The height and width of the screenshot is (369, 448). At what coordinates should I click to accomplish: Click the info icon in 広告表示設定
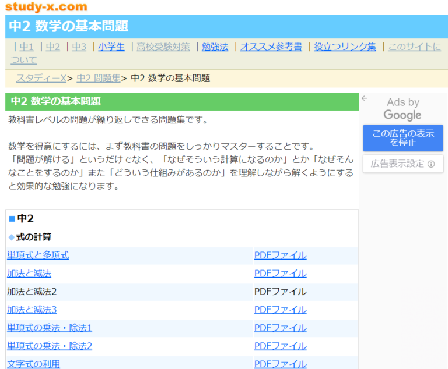431,164
